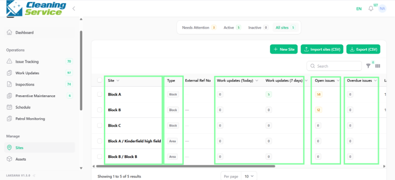Click the Patrol Monitoring icon
395x180 pixels.
9,118
